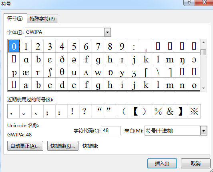Viewport: 213px width, 172px height.
Task: Switch to the 特殊字符(P) tab
Action: click(42, 18)
